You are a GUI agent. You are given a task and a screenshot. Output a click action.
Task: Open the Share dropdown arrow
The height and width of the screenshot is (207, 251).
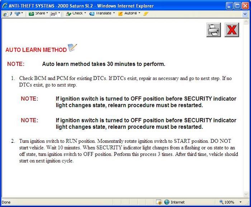click(47, 13)
